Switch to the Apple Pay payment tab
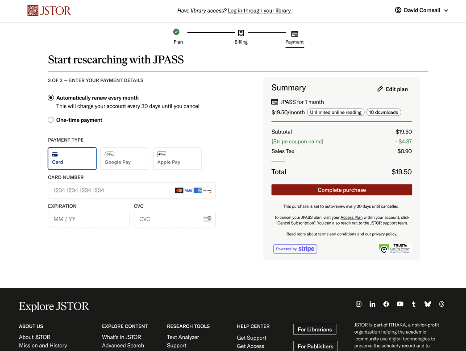This screenshot has width=466, height=351. pyautogui.click(x=177, y=159)
